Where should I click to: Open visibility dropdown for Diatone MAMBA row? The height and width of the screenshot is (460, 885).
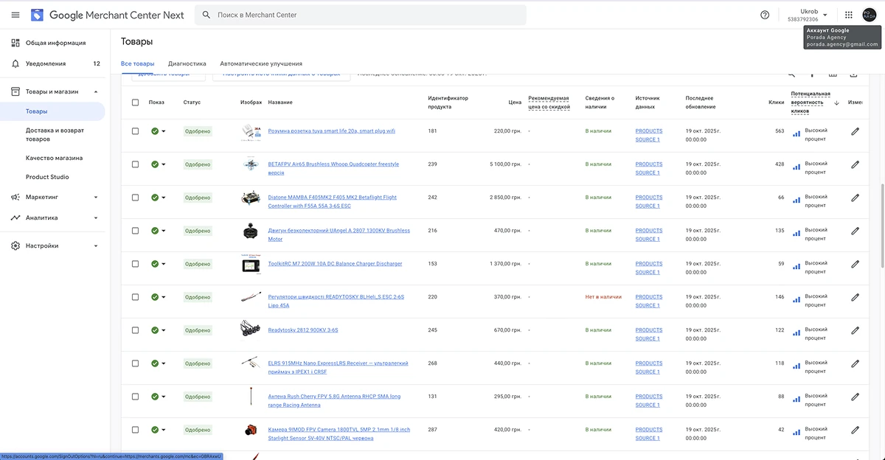[x=164, y=198]
